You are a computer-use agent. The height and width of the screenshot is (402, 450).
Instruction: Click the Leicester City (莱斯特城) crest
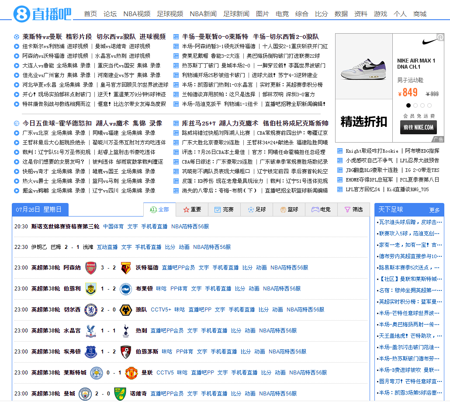click(x=97, y=373)
